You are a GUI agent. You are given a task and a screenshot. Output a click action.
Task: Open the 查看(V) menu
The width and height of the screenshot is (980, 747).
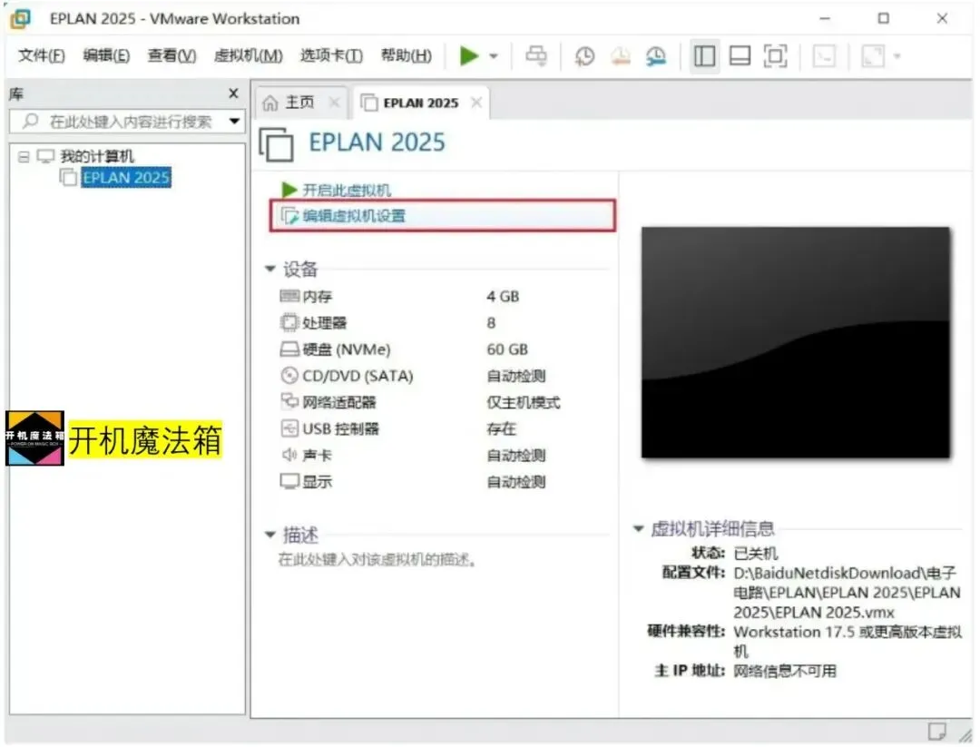click(171, 55)
